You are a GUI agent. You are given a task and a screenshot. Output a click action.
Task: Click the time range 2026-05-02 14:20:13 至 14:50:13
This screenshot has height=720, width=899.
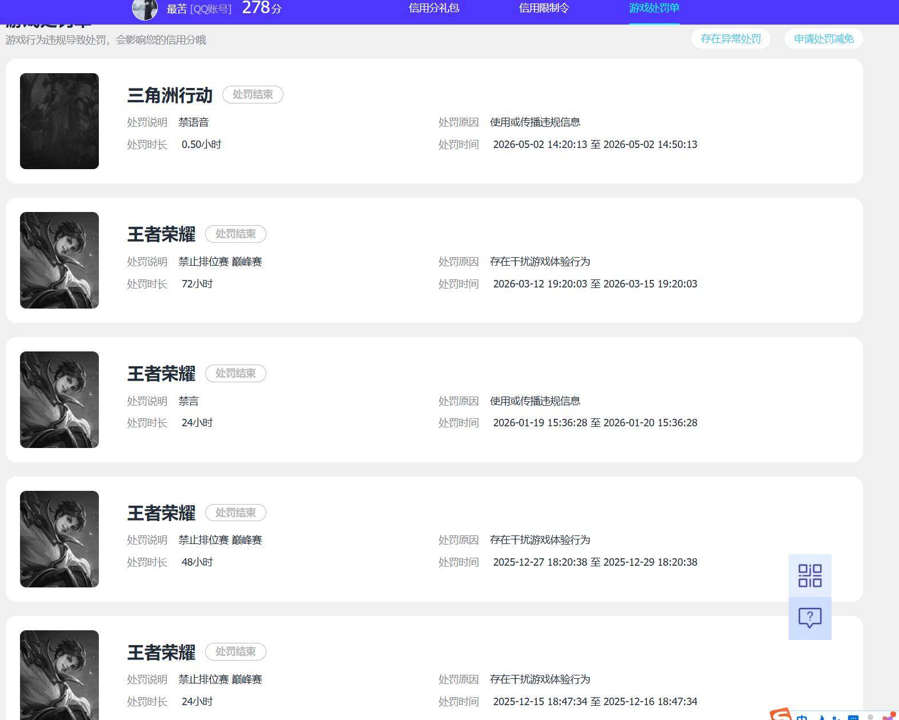(595, 145)
